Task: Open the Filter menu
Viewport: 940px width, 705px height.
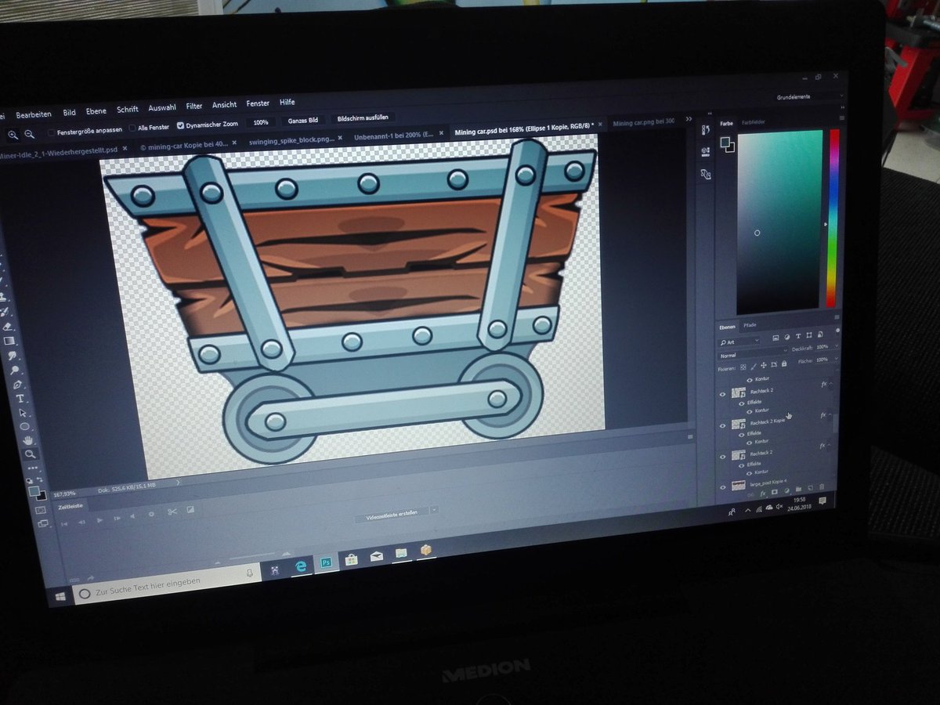Action: (x=194, y=107)
